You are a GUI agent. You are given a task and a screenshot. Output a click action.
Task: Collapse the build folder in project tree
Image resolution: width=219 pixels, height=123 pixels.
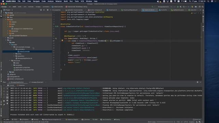pyautogui.click(x=6, y=20)
